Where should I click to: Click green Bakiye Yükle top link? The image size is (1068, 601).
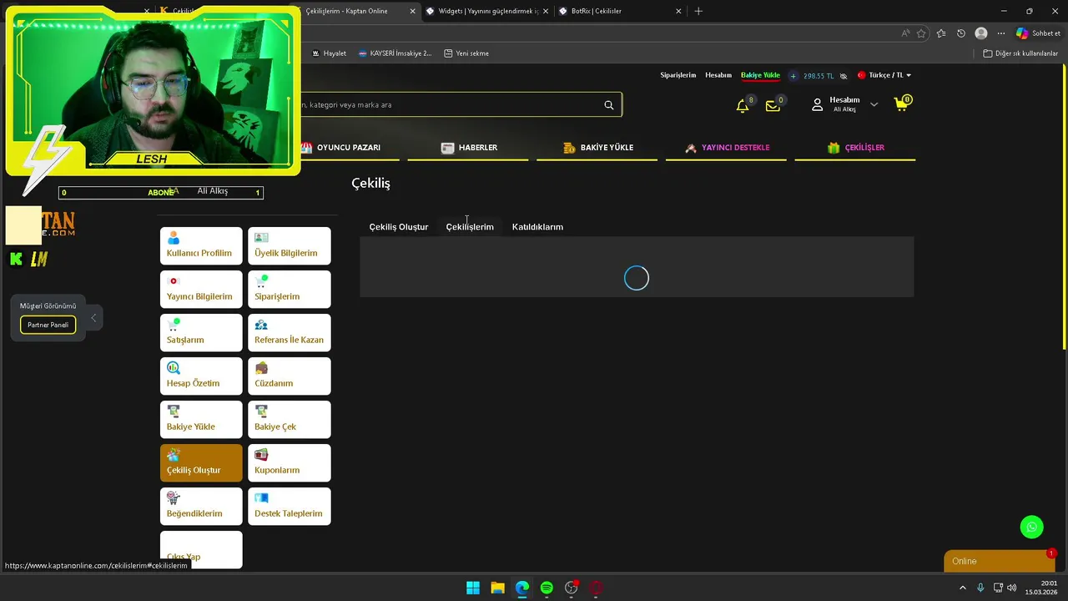tap(760, 75)
